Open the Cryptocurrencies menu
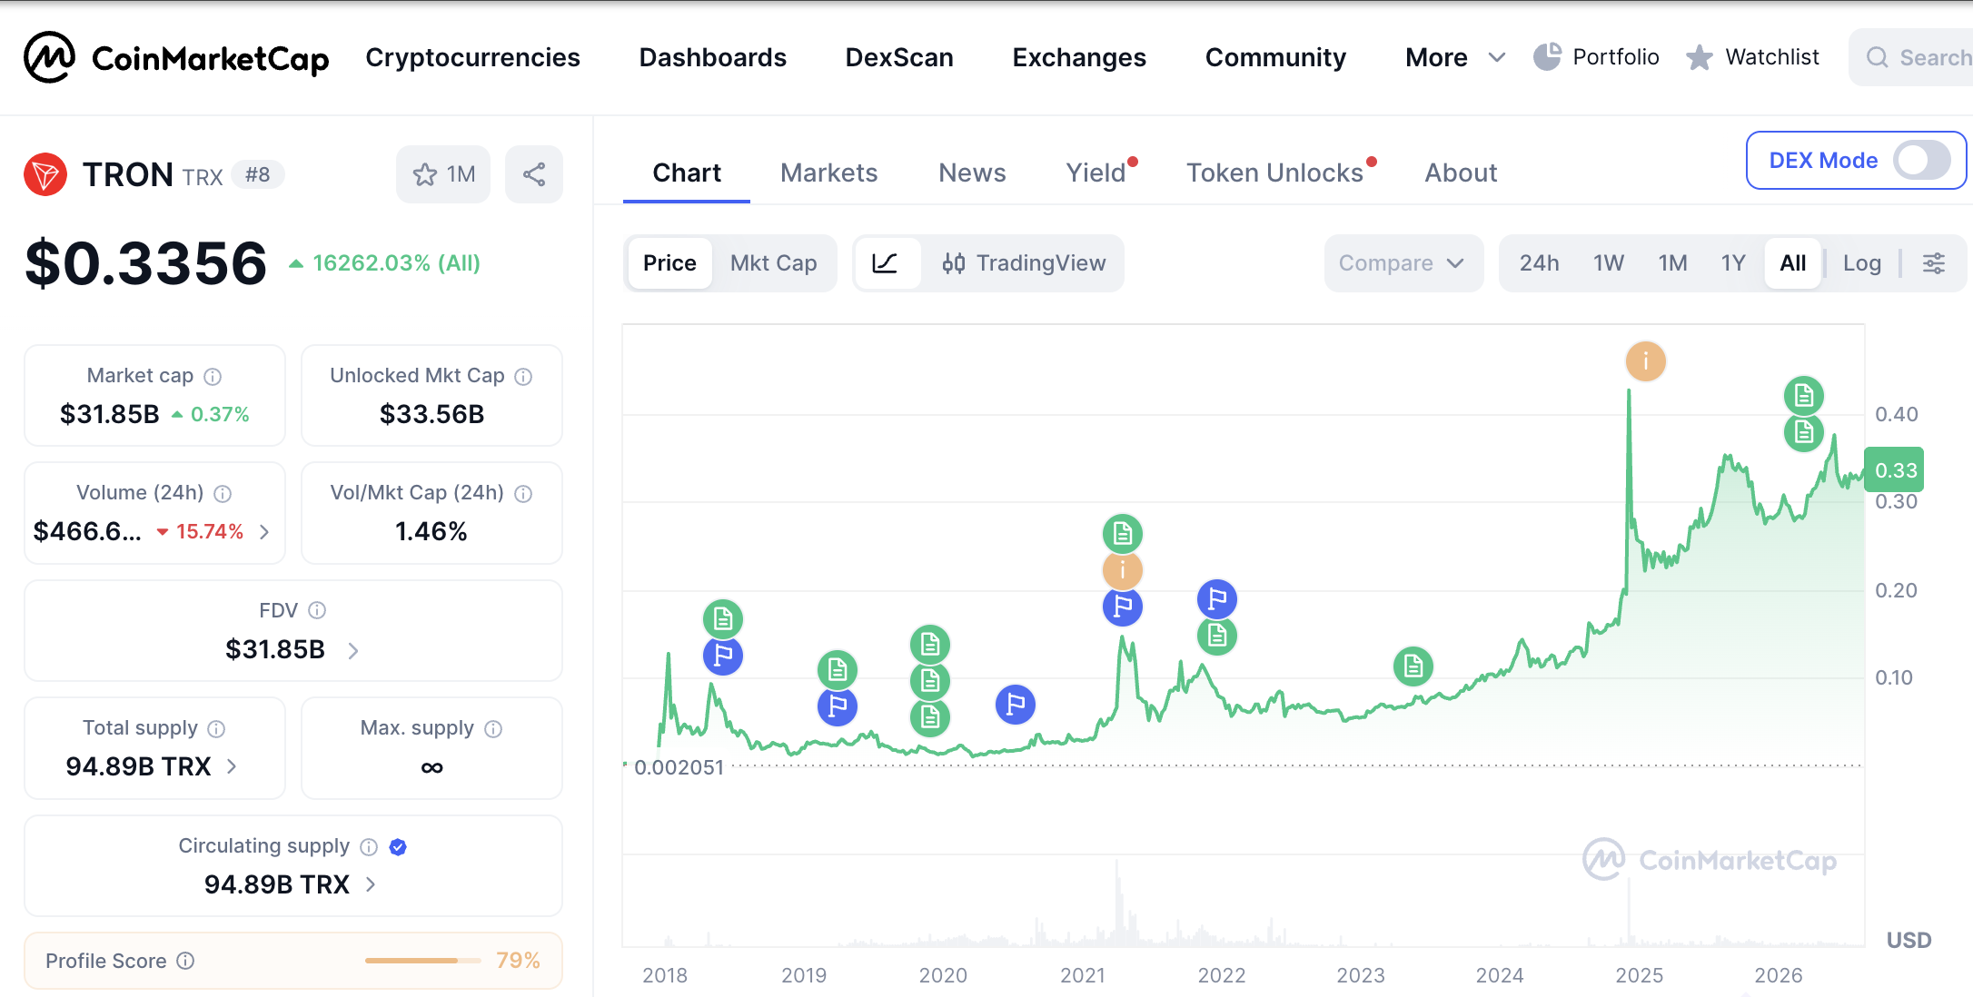Image resolution: width=1973 pixels, height=997 pixels. [x=472, y=57]
